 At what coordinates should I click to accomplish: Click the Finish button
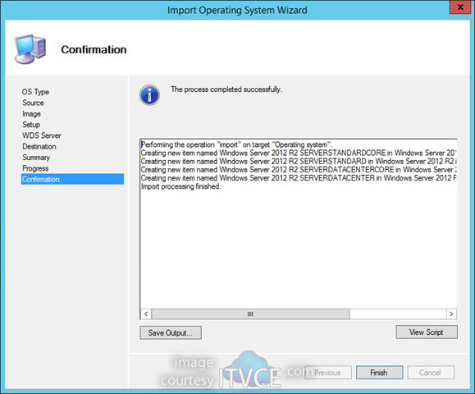pyautogui.click(x=379, y=372)
